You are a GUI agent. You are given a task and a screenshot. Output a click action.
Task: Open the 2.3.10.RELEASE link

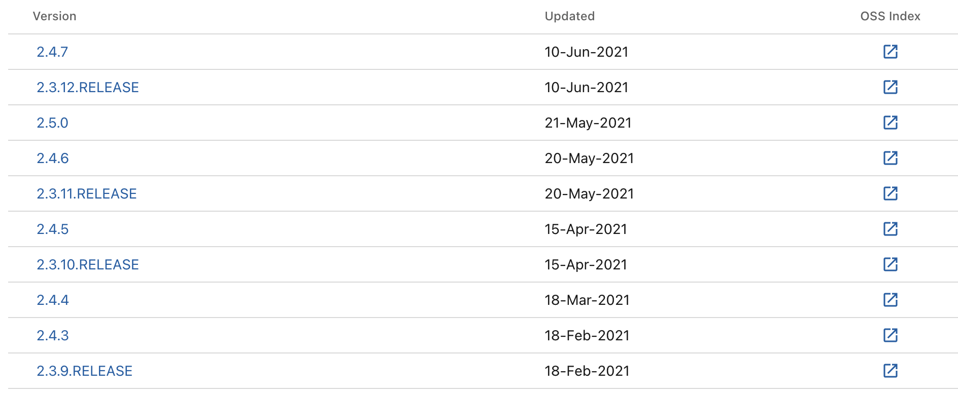[x=88, y=264]
